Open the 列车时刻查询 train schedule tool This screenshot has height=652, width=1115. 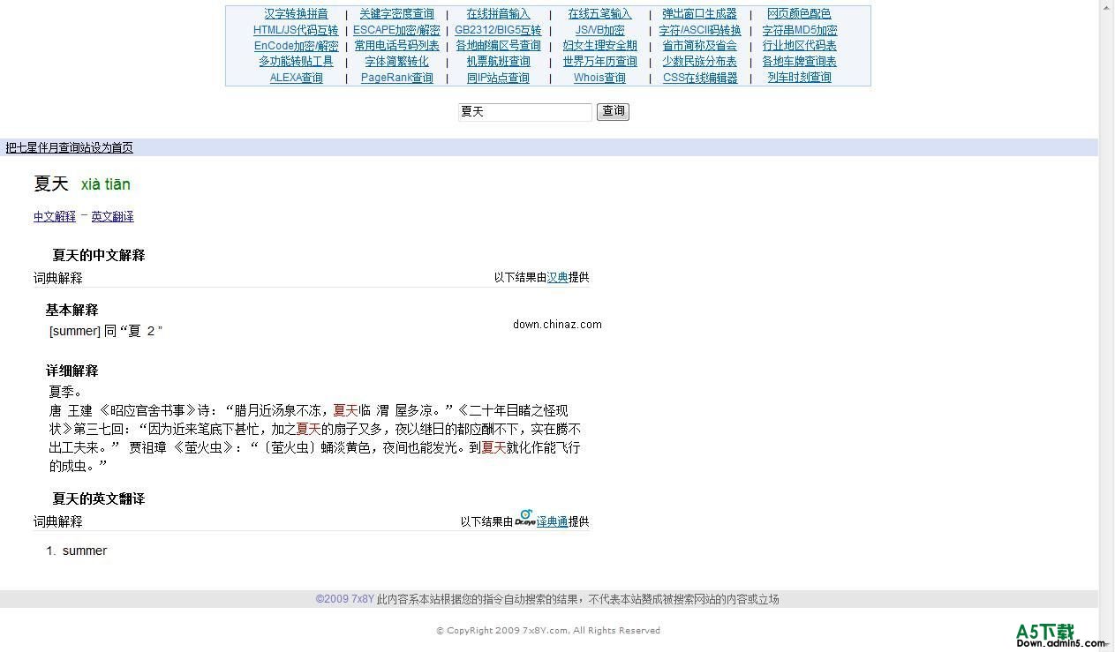tap(799, 77)
